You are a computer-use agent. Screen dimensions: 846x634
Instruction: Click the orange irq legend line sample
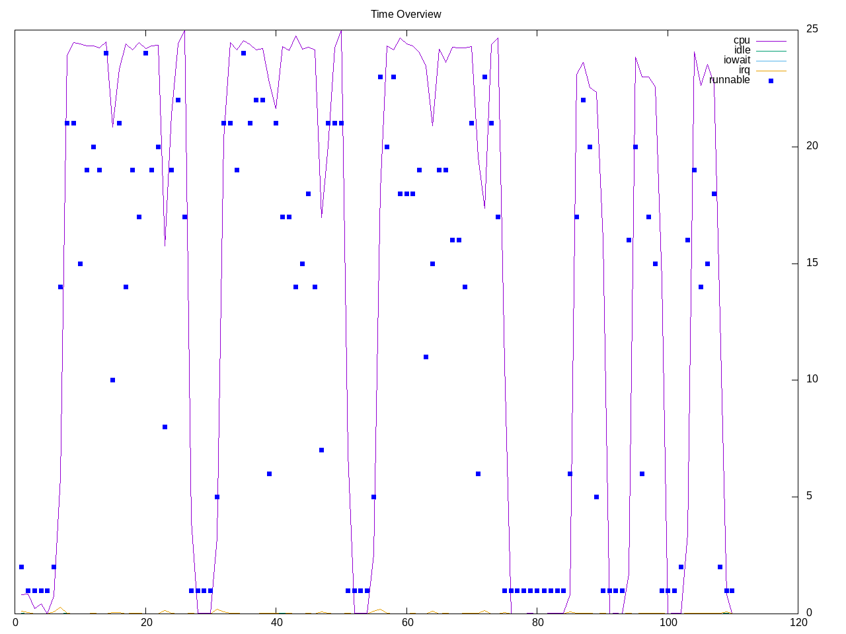771,71
